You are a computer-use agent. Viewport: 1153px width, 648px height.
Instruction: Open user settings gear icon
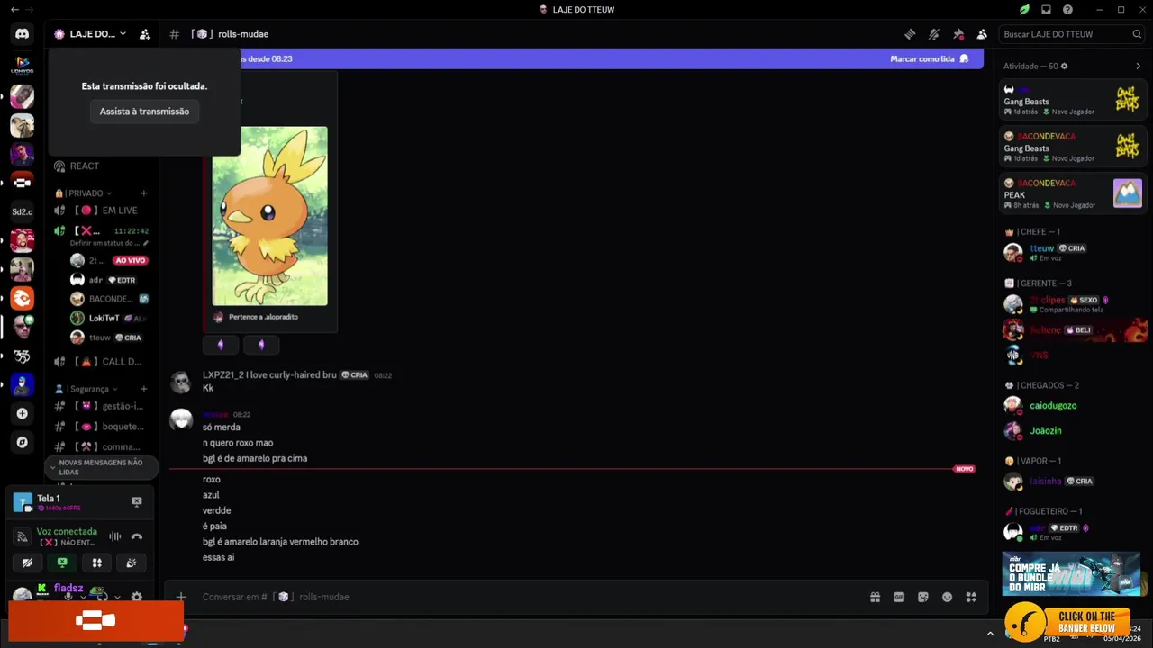point(137,597)
